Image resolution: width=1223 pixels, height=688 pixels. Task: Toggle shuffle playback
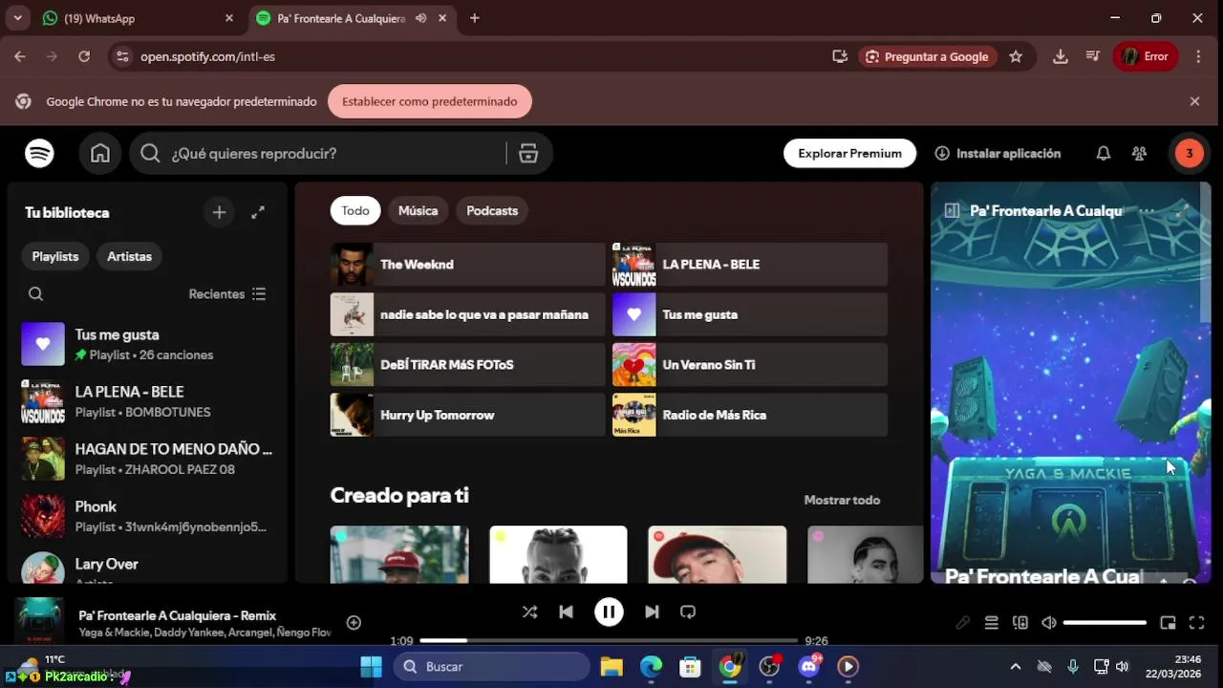(529, 612)
